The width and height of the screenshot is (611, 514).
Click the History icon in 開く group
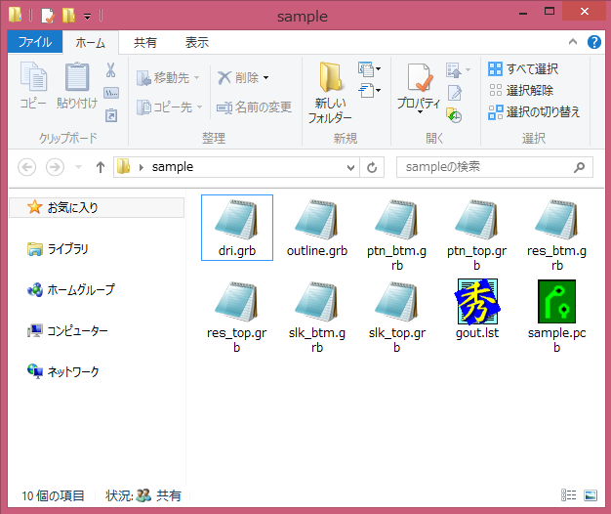pyautogui.click(x=454, y=115)
